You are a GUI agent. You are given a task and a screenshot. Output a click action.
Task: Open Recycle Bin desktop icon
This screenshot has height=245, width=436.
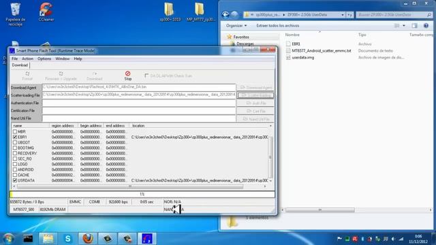coord(15,14)
